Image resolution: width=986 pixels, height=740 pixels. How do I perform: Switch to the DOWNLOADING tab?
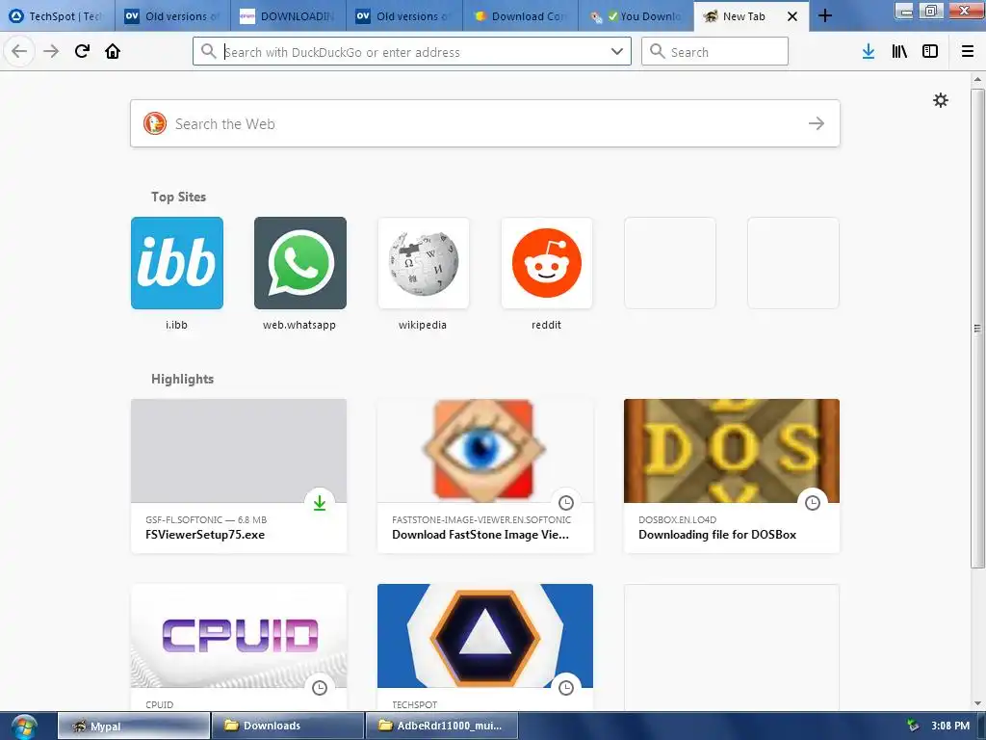point(288,16)
